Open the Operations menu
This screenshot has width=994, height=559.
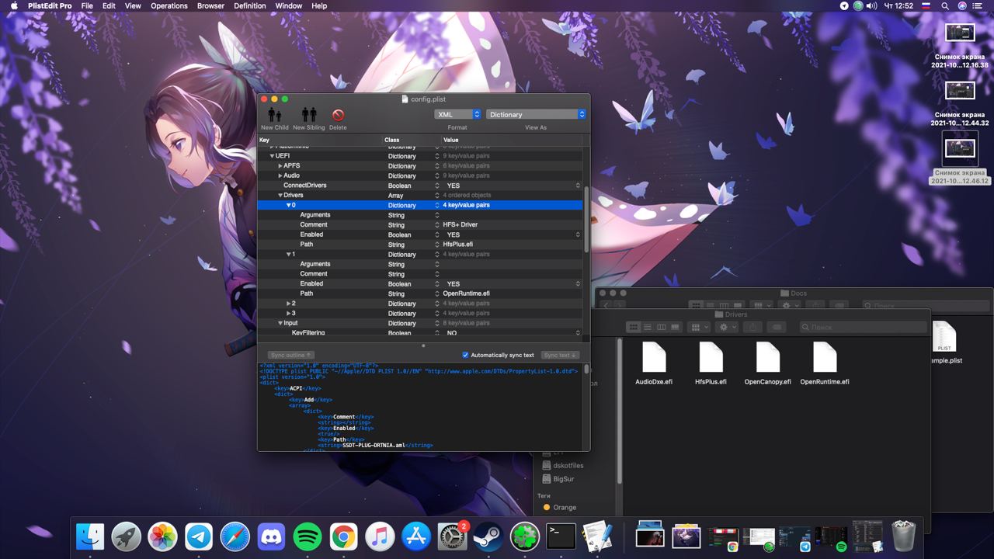click(x=169, y=5)
